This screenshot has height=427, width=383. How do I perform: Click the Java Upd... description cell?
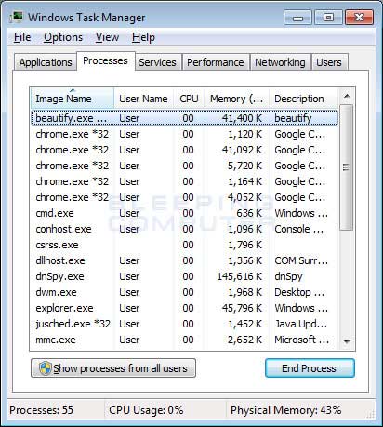click(301, 324)
